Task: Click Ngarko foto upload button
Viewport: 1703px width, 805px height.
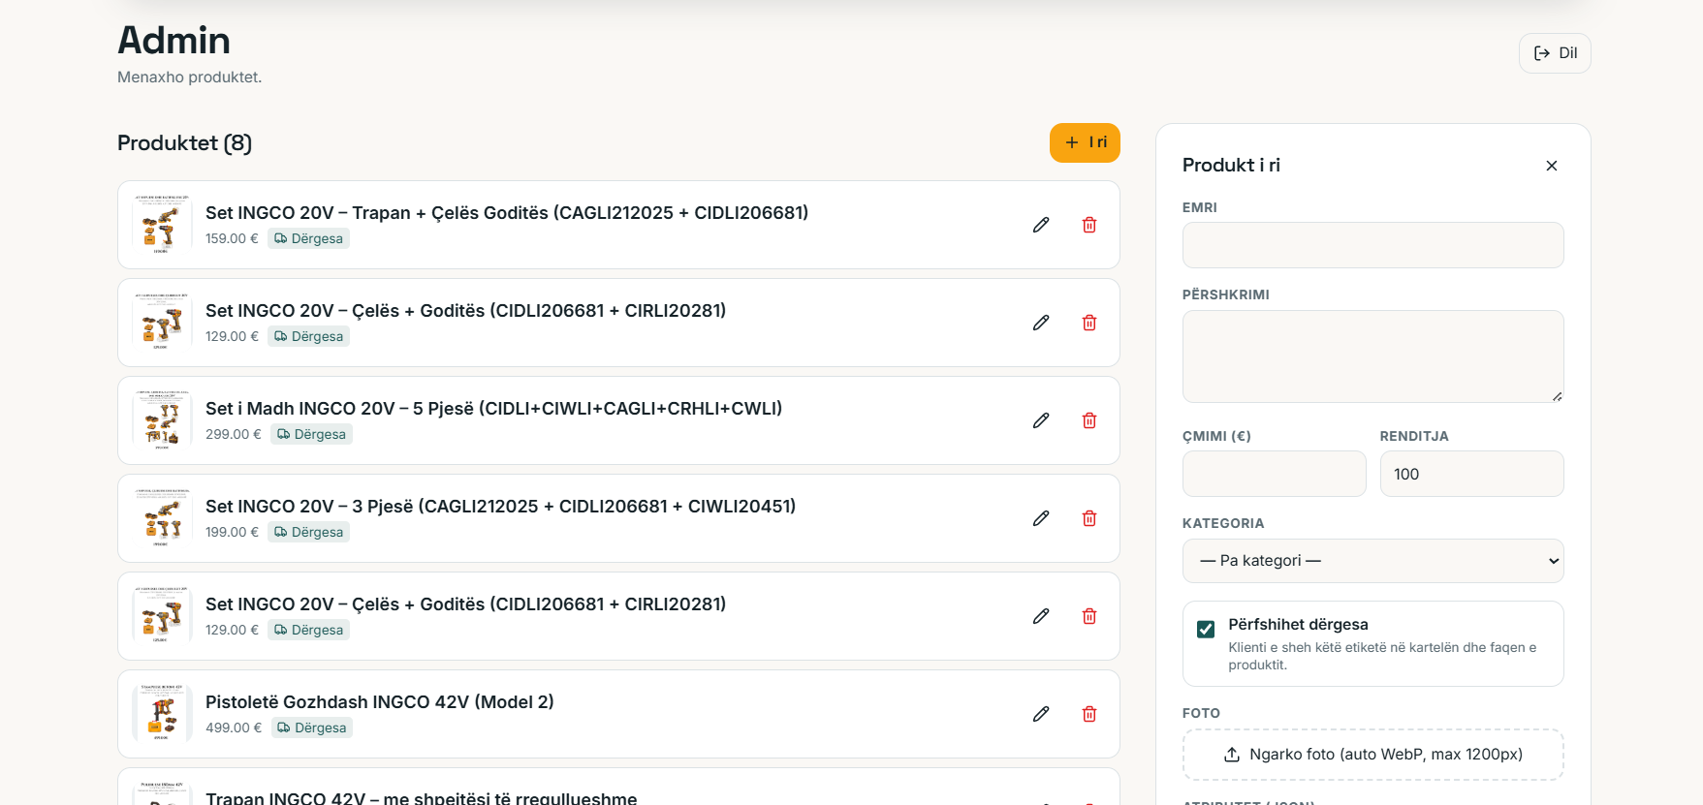Action: (1372, 755)
